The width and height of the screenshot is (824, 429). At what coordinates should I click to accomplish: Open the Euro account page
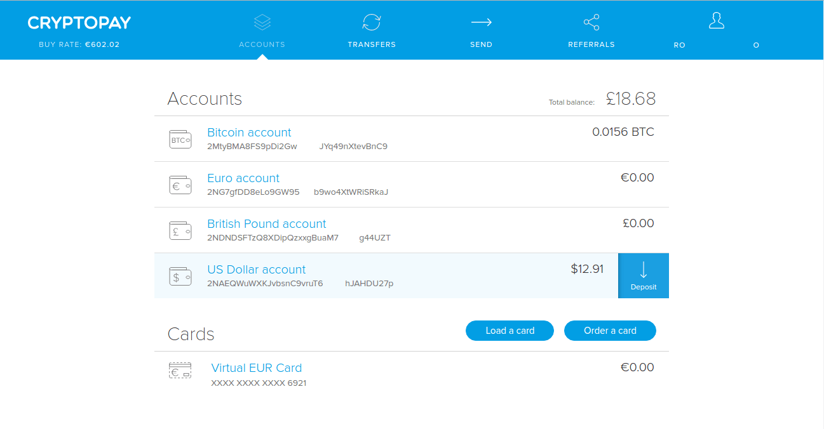pos(243,178)
